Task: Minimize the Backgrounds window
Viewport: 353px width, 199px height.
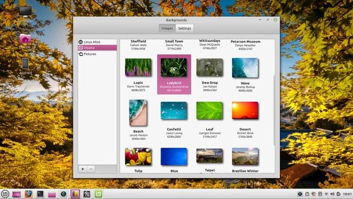Action: pyautogui.click(x=260, y=20)
